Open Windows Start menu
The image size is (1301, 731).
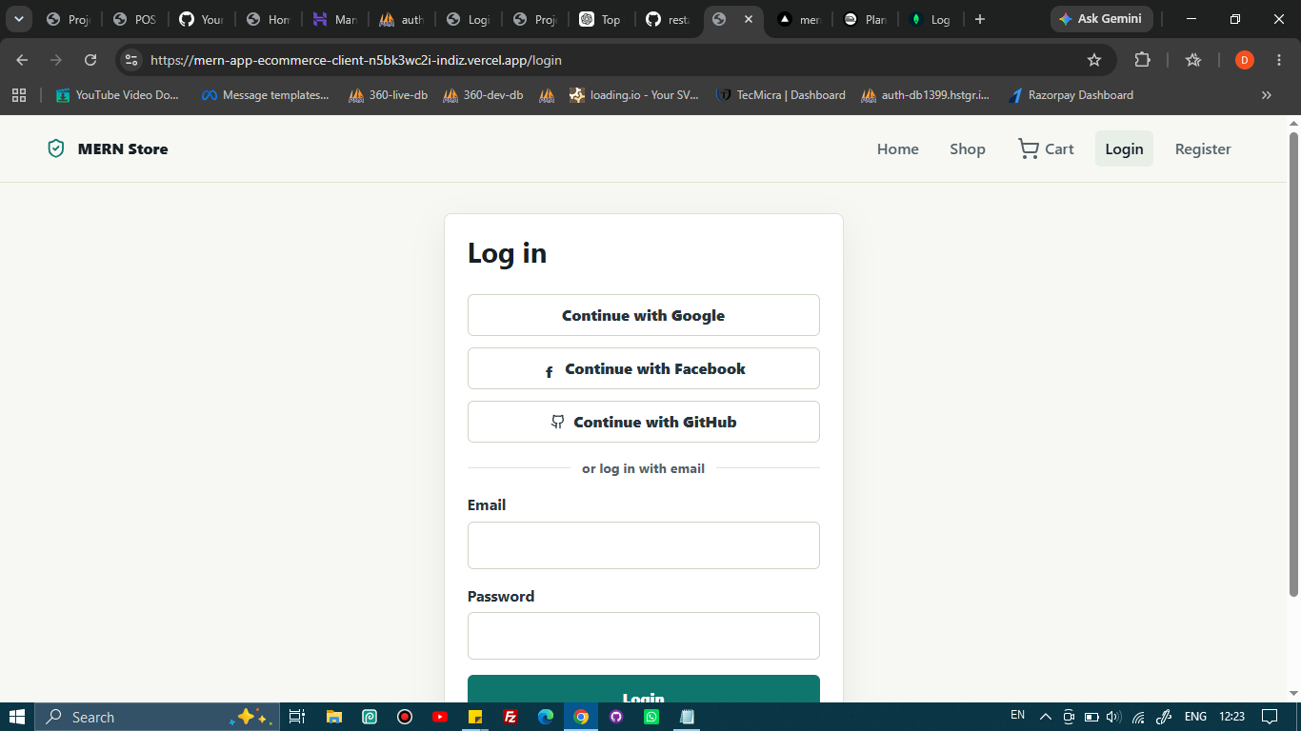click(17, 717)
